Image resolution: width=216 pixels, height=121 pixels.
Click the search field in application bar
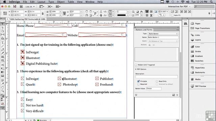pyautogui.click(x=204, y=6)
